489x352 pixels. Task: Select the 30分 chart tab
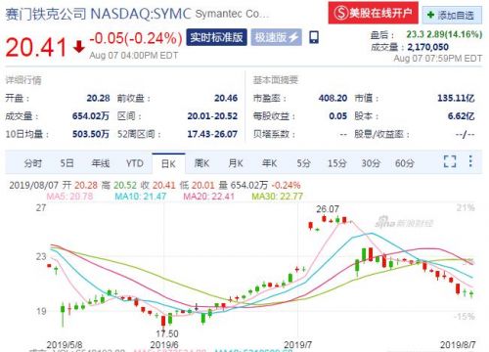(x=371, y=163)
